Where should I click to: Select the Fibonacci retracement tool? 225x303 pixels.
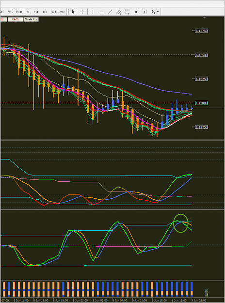click(x=127, y=12)
